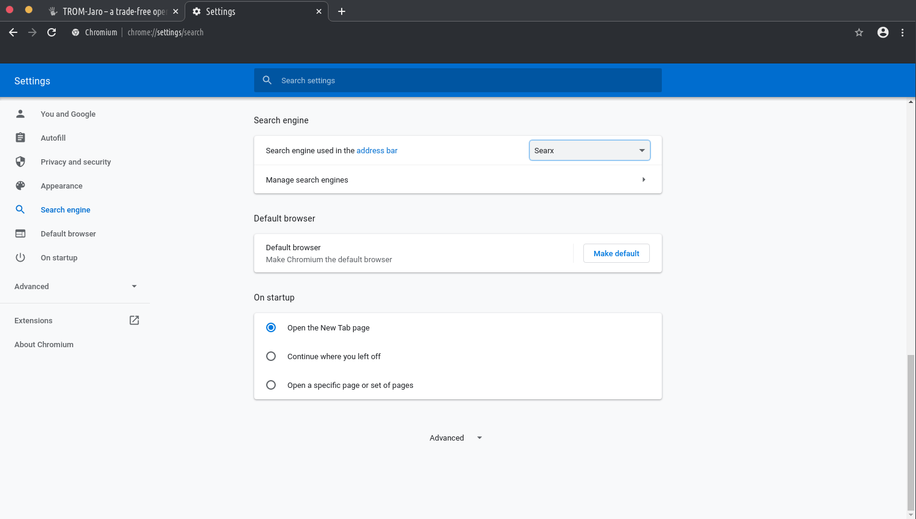This screenshot has height=519, width=916.
Task: Open the Searx search engine dropdown
Action: click(589, 150)
